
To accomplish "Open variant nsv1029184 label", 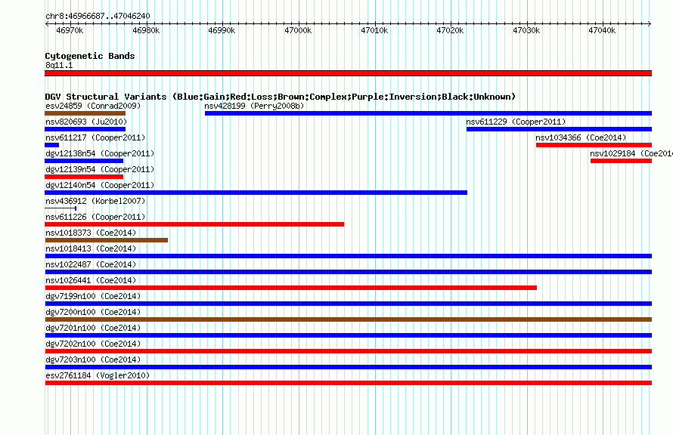I will pos(631,153).
